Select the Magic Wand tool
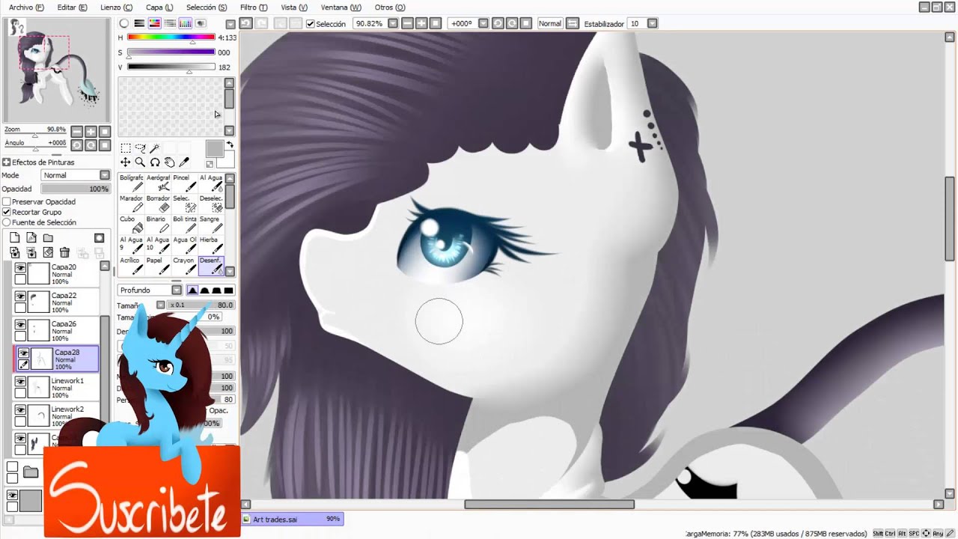 [154, 148]
